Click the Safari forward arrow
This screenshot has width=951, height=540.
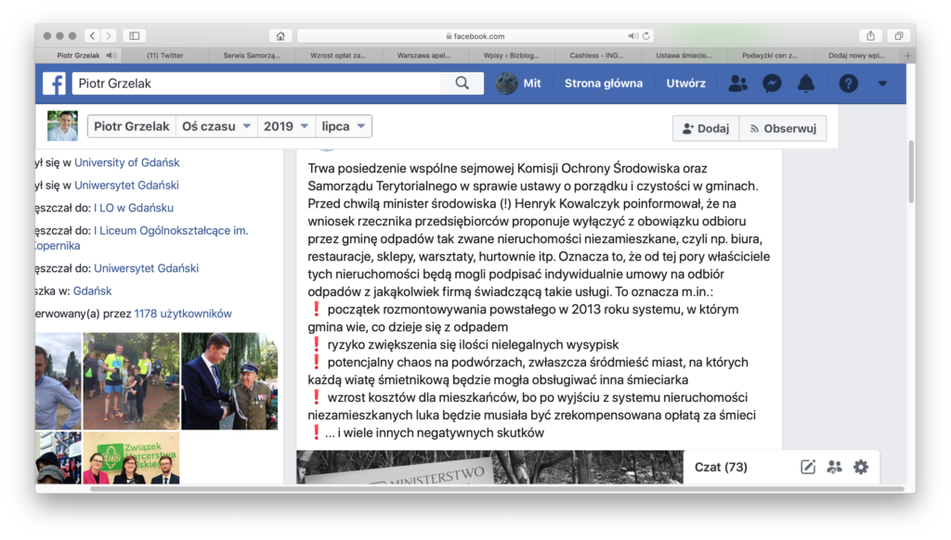pos(109,36)
